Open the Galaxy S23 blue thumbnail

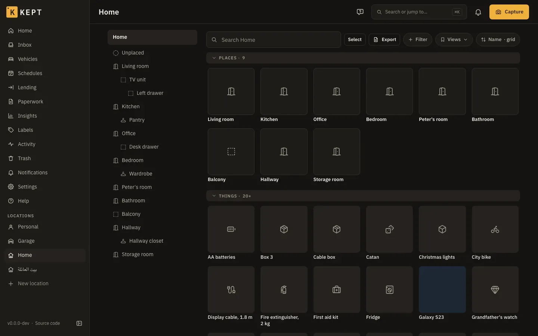point(442,289)
